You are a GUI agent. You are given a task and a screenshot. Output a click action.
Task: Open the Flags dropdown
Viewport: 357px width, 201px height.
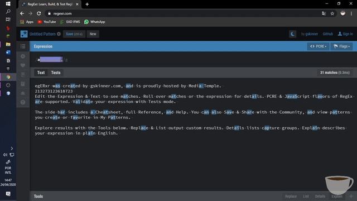[x=341, y=46]
